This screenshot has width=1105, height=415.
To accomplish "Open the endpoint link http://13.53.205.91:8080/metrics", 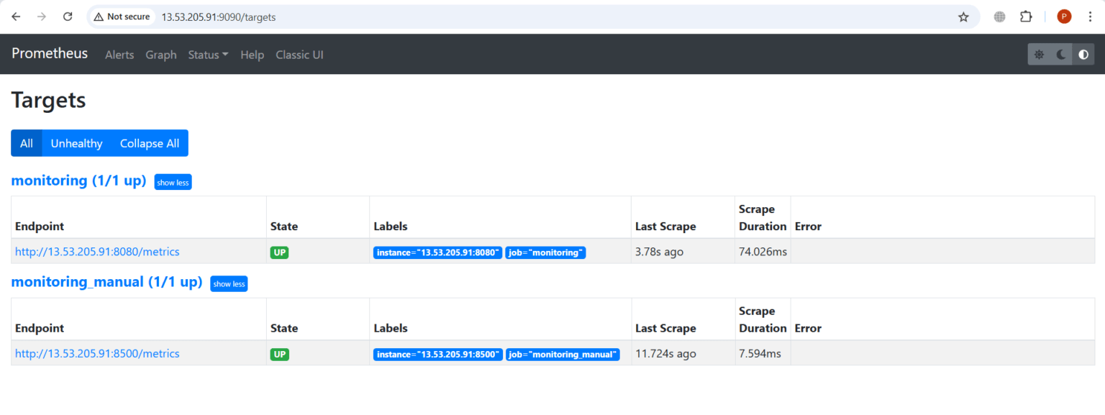I will pyautogui.click(x=97, y=252).
